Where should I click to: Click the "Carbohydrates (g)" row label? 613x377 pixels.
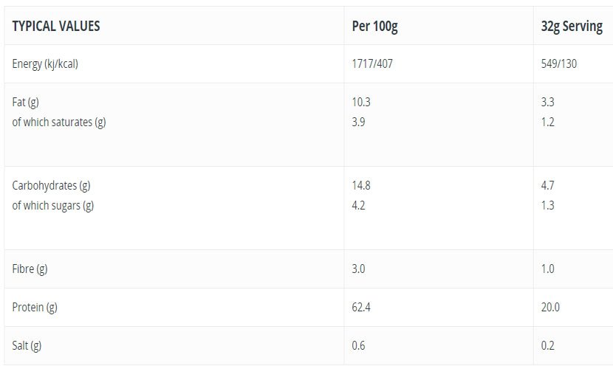point(51,186)
